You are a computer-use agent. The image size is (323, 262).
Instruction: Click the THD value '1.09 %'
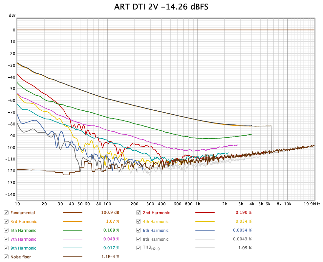coord(245,248)
